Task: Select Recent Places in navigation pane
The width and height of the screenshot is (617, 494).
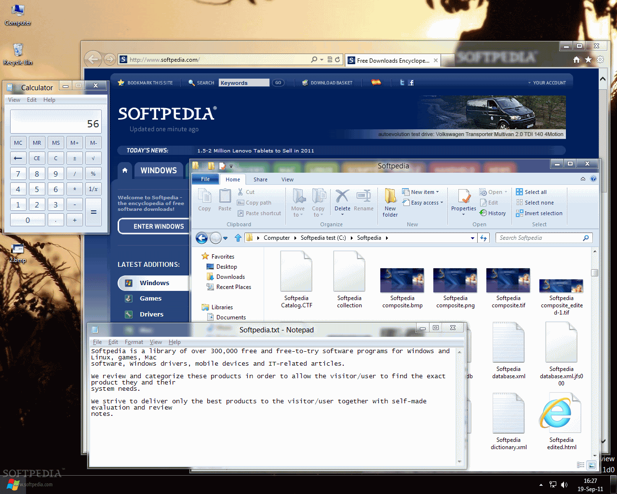Action: pyautogui.click(x=229, y=287)
